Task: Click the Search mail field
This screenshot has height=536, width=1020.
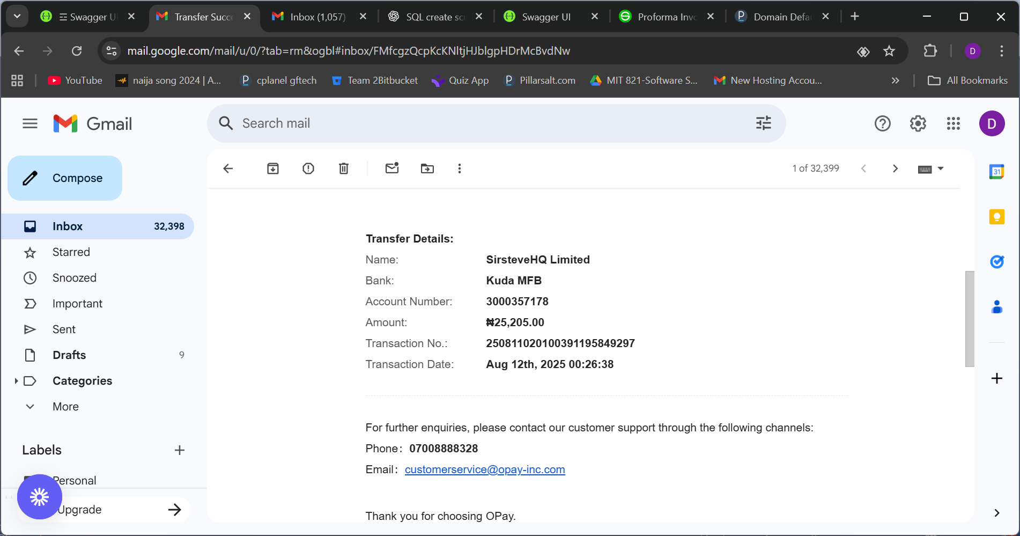Action: point(483,123)
